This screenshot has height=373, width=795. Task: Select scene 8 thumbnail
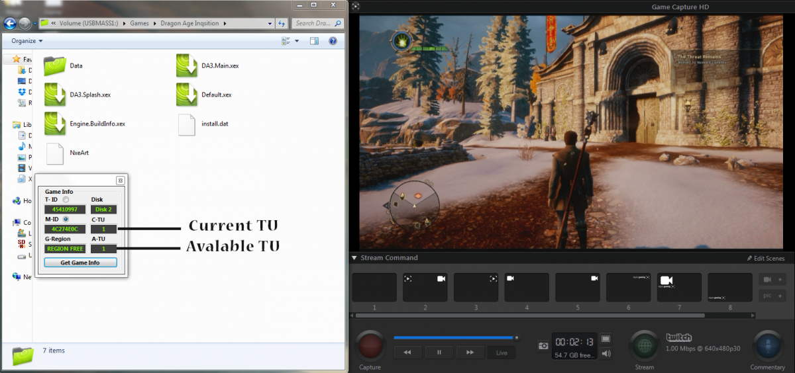coord(730,288)
